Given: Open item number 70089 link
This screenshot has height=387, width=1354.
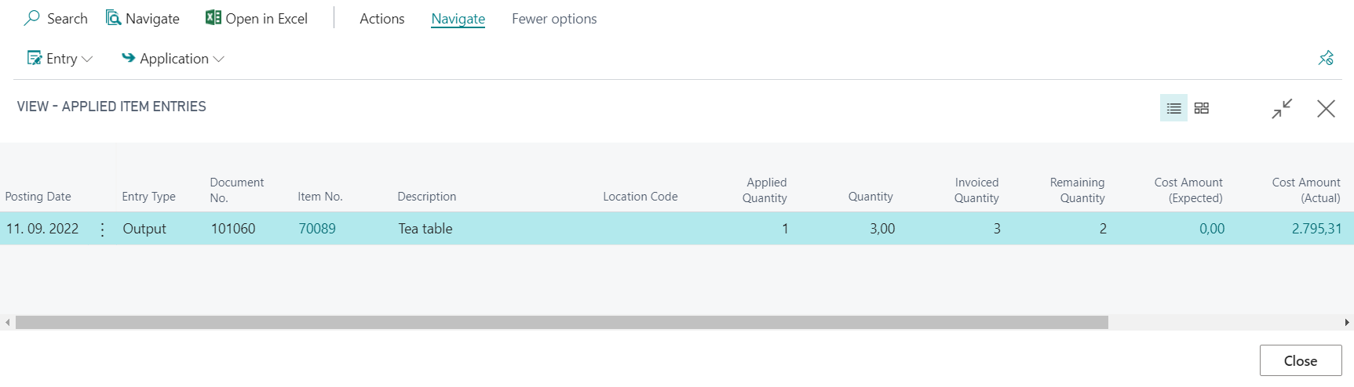Looking at the screenshot, I should pos(317,229).
